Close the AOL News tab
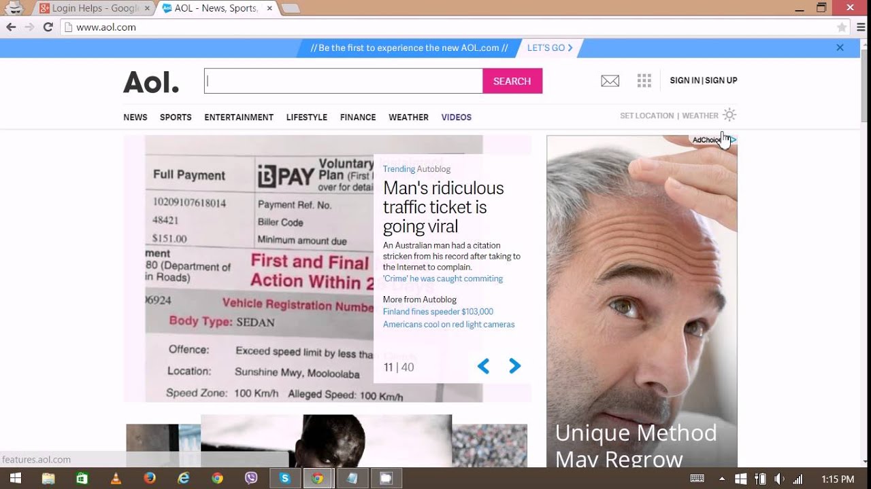This screenshot has width=871, height=489. coord(269,8)
